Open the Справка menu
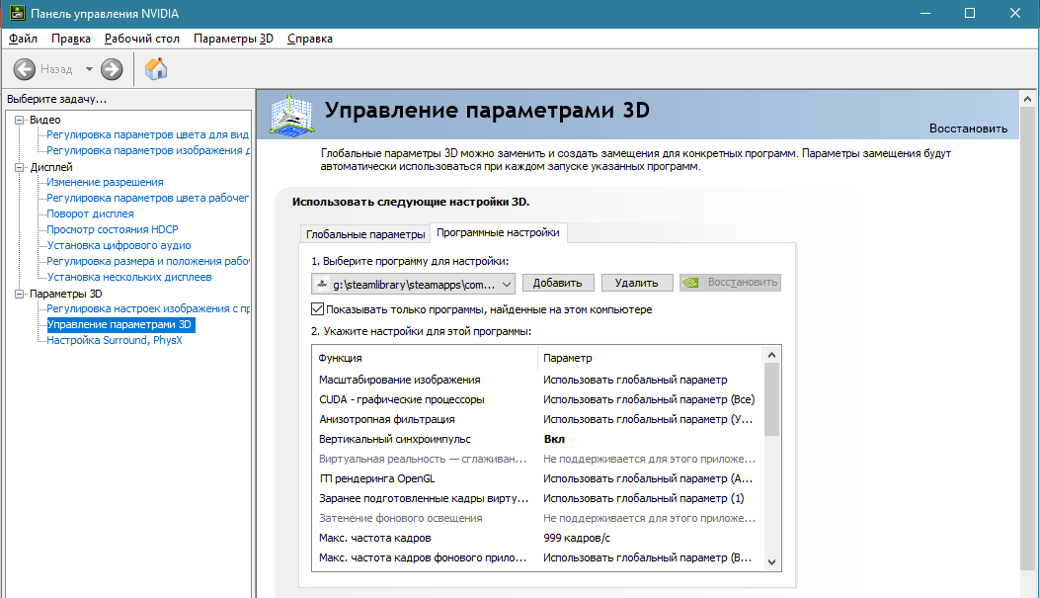Screen dimensions: 1040x598 click(309, 39)
